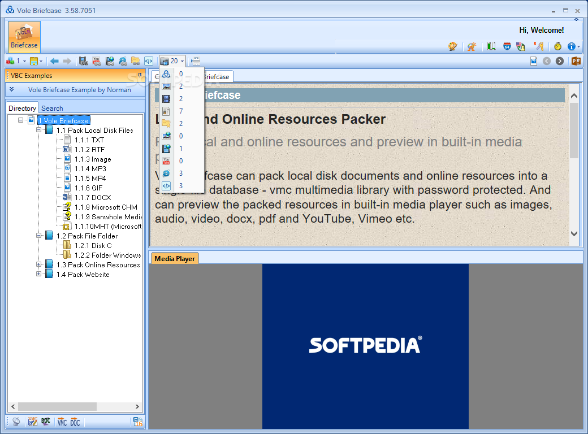Image resolution: width=588 pixels, height=434 pixels.
Task: Click right arrow of tree horizontal scrollbar
Action: [x=137, y=406]
